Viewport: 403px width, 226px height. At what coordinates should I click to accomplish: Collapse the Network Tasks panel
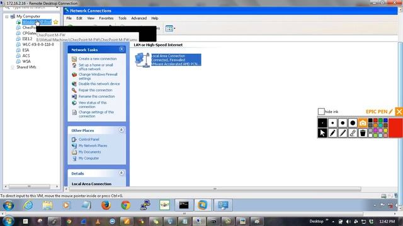click(122, 49)
